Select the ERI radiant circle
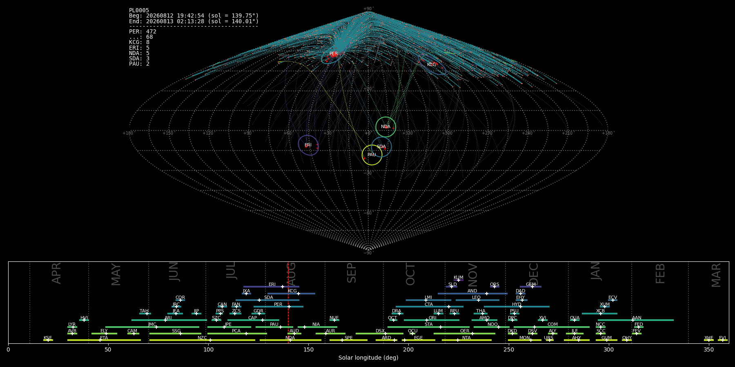 (308, 145)
